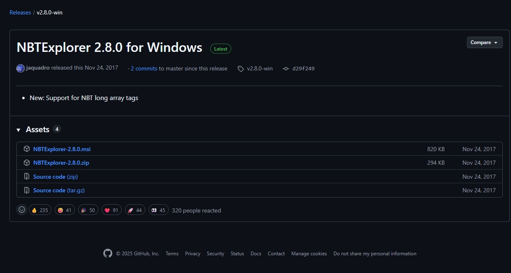
Task: Open jaquadro's profile link
Action: [x=38, y=68]
